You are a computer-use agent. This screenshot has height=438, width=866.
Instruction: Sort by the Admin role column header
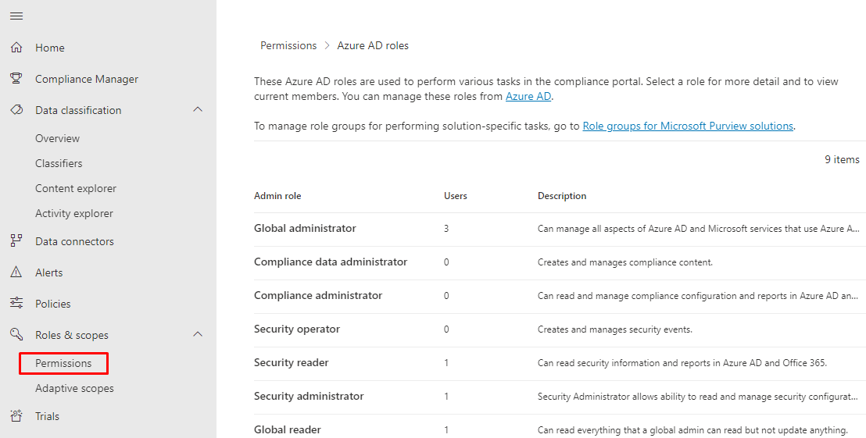click(277, 196)
